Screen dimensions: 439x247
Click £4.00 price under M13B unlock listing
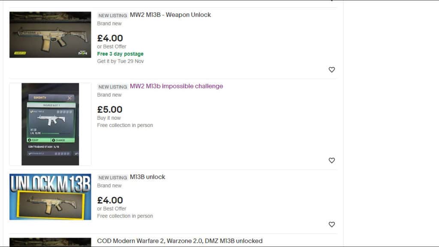pyautogui.click(x=110, y=200)
